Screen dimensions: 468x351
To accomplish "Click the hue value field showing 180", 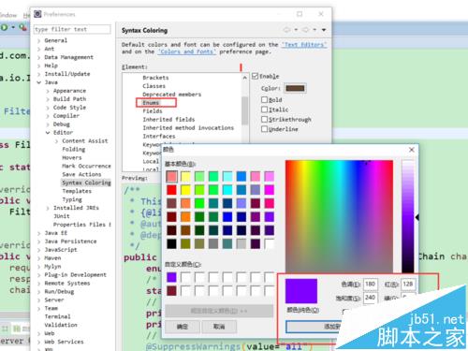I will [371, 285].
